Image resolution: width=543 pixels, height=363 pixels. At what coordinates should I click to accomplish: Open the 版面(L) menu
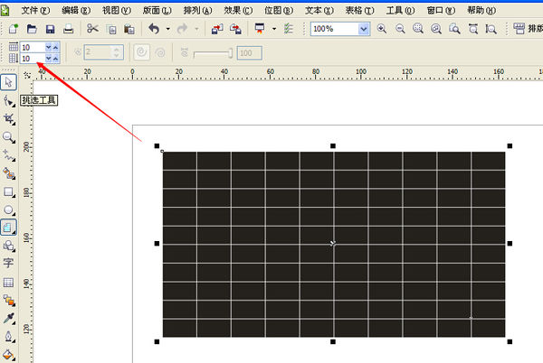point(157,10)
